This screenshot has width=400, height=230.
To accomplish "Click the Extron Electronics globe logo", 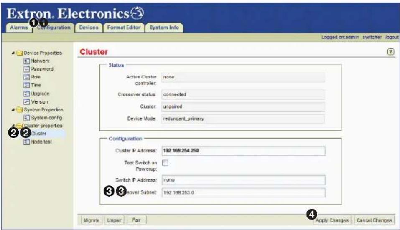I will click(x=138, y=13).
